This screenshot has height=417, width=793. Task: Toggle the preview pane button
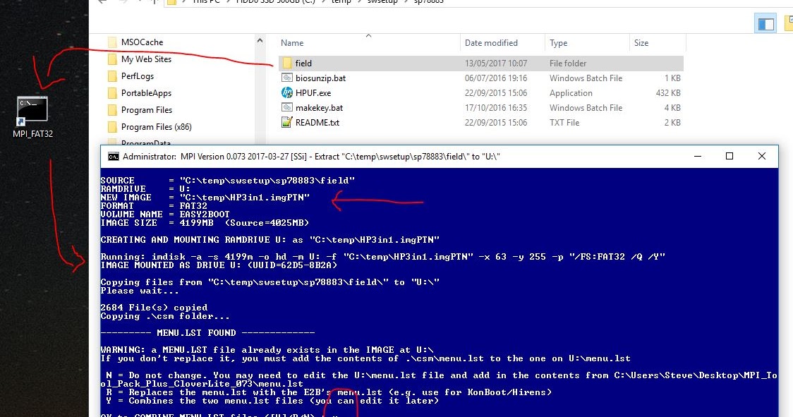click(x=765, y=23)
